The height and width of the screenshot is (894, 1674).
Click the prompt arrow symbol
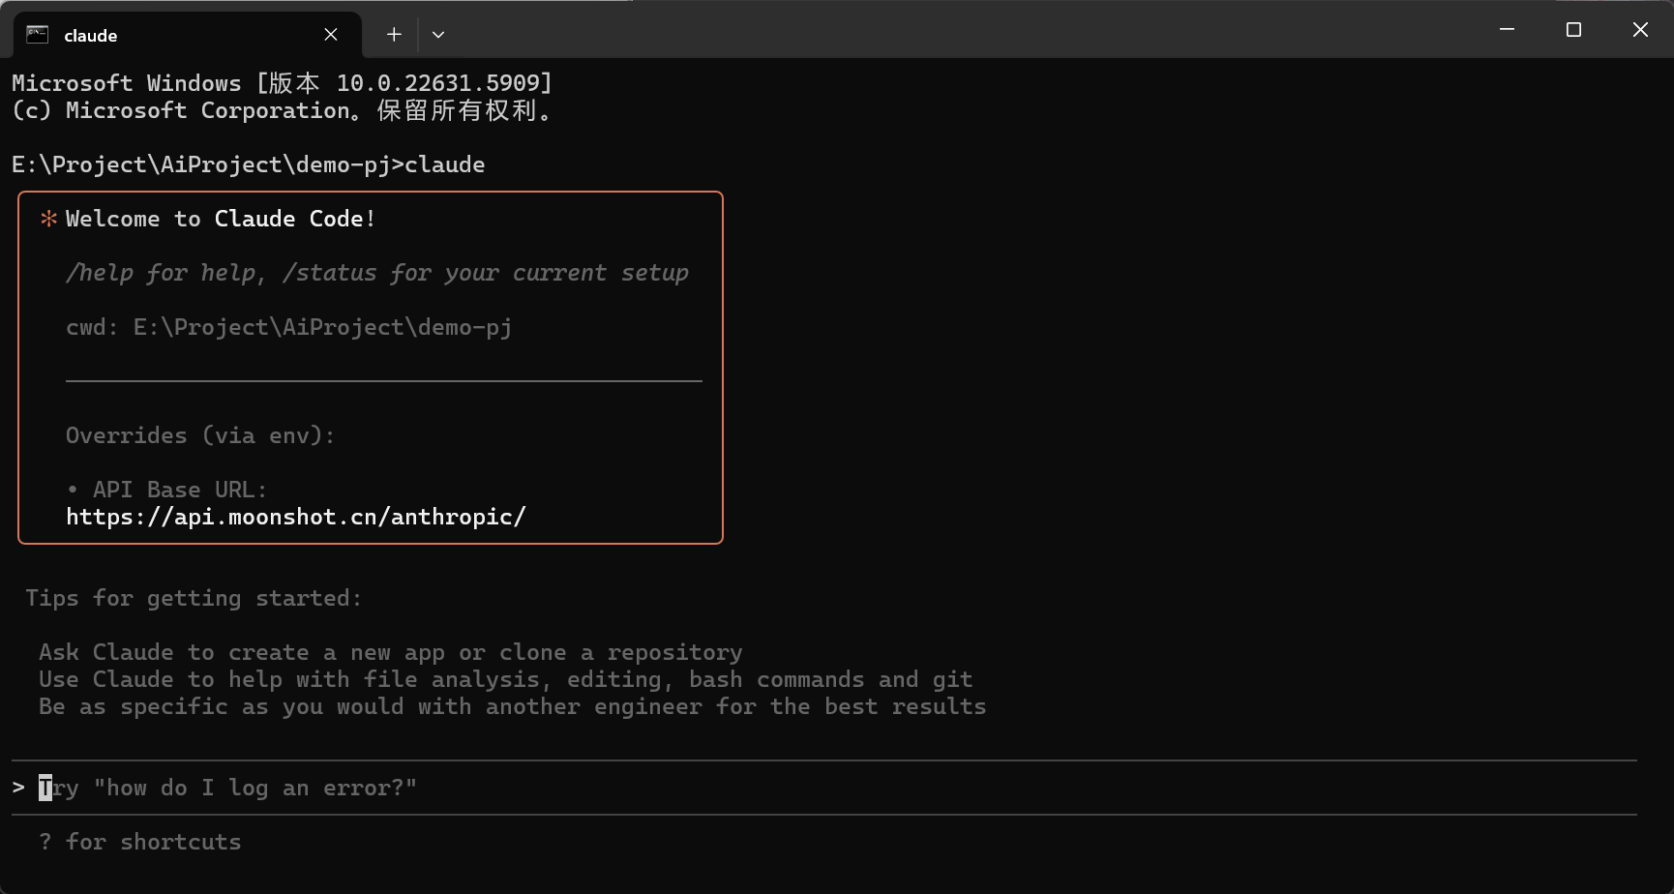18,788
